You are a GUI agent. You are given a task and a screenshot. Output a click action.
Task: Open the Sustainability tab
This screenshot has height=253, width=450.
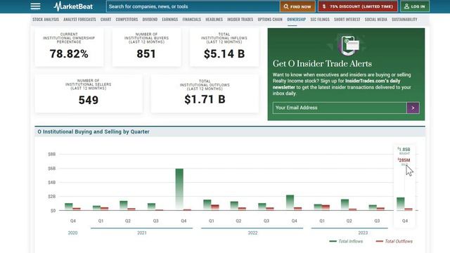[x=404, y=19]
